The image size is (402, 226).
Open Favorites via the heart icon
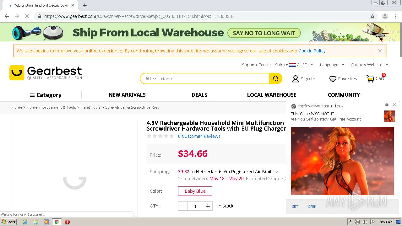coord(333,79)
